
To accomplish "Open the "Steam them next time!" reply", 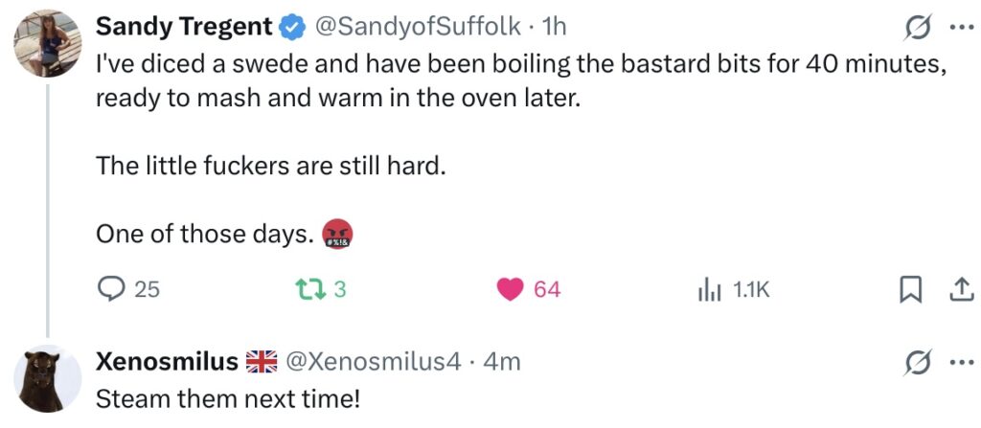I will [x=227, y=396].
